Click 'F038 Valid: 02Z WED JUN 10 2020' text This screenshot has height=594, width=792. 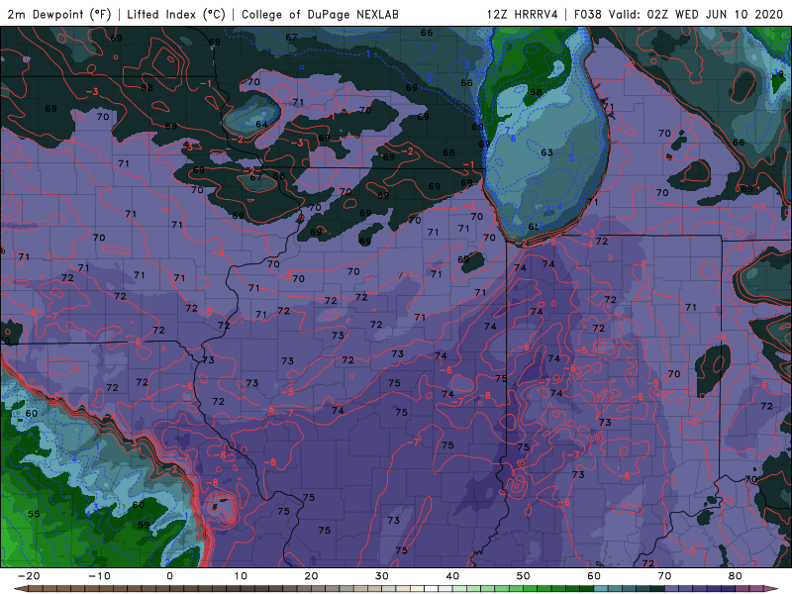pos(678,14)
